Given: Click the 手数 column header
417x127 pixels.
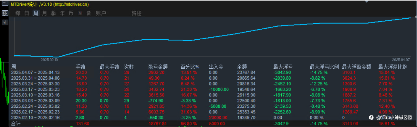Looking at the screenshot, I should (x=80, y=67).
